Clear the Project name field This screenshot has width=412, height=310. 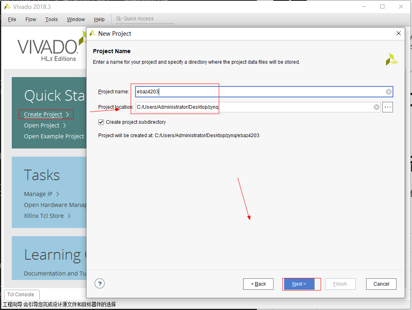click(x=388, y=92)
